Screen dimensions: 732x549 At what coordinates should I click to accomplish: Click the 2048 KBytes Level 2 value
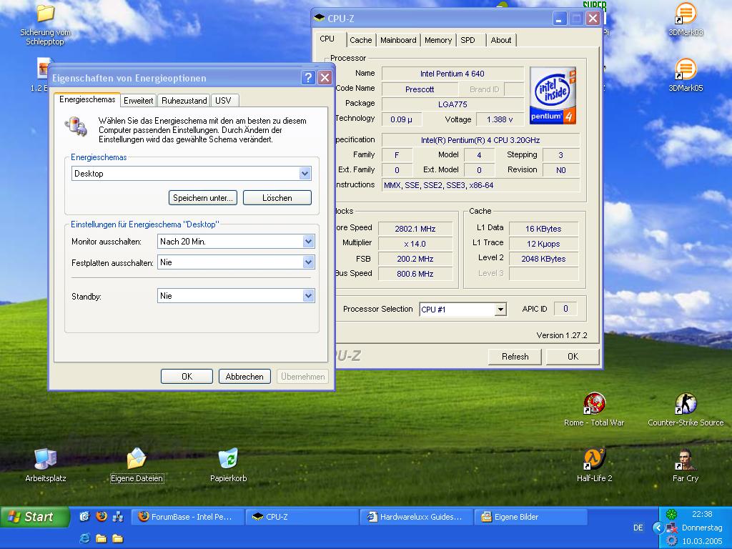click(543, 259)
